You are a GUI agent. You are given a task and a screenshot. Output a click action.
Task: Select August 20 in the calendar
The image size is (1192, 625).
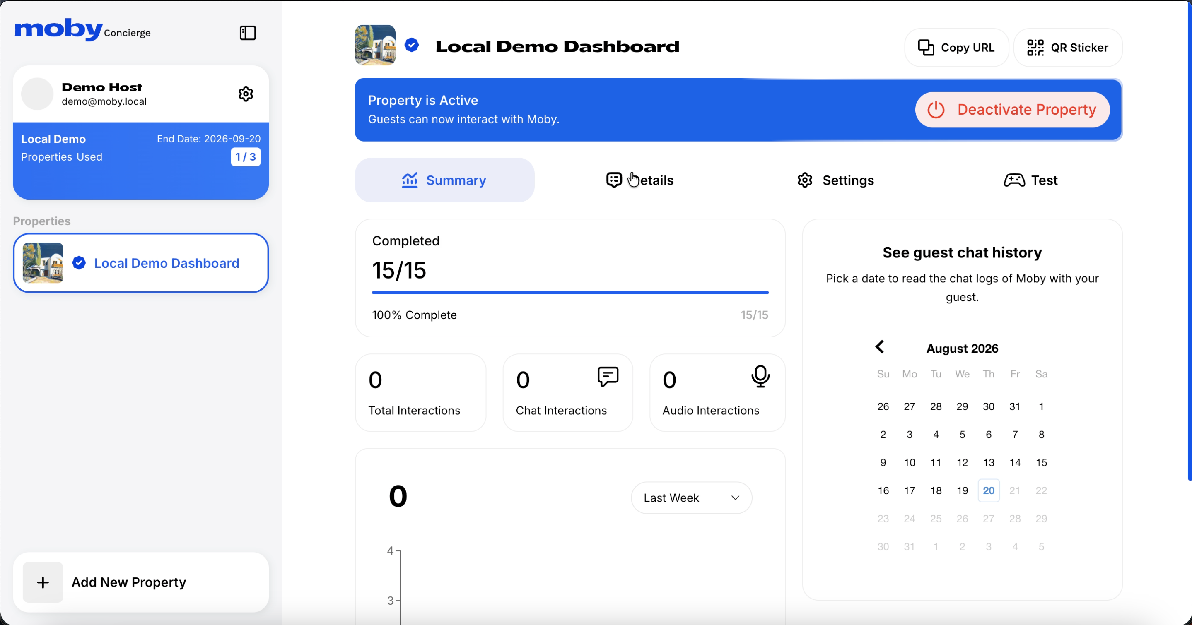[x=988, y=490]
